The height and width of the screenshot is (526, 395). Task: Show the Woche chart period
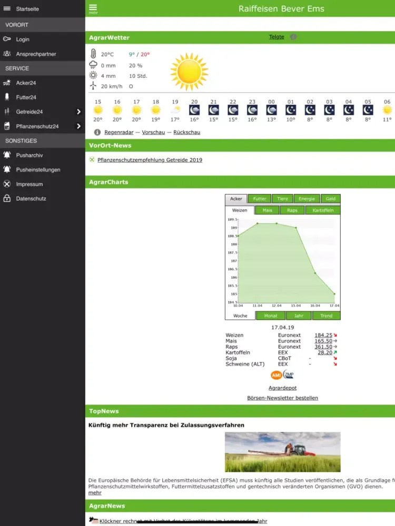pos(240,316)
